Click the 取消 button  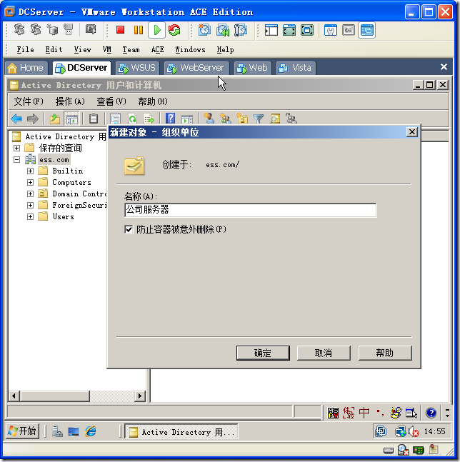click(324, 353)
